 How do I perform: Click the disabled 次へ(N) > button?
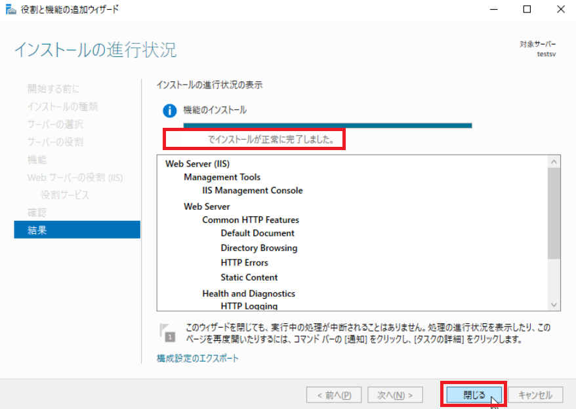tap(395, 395)
